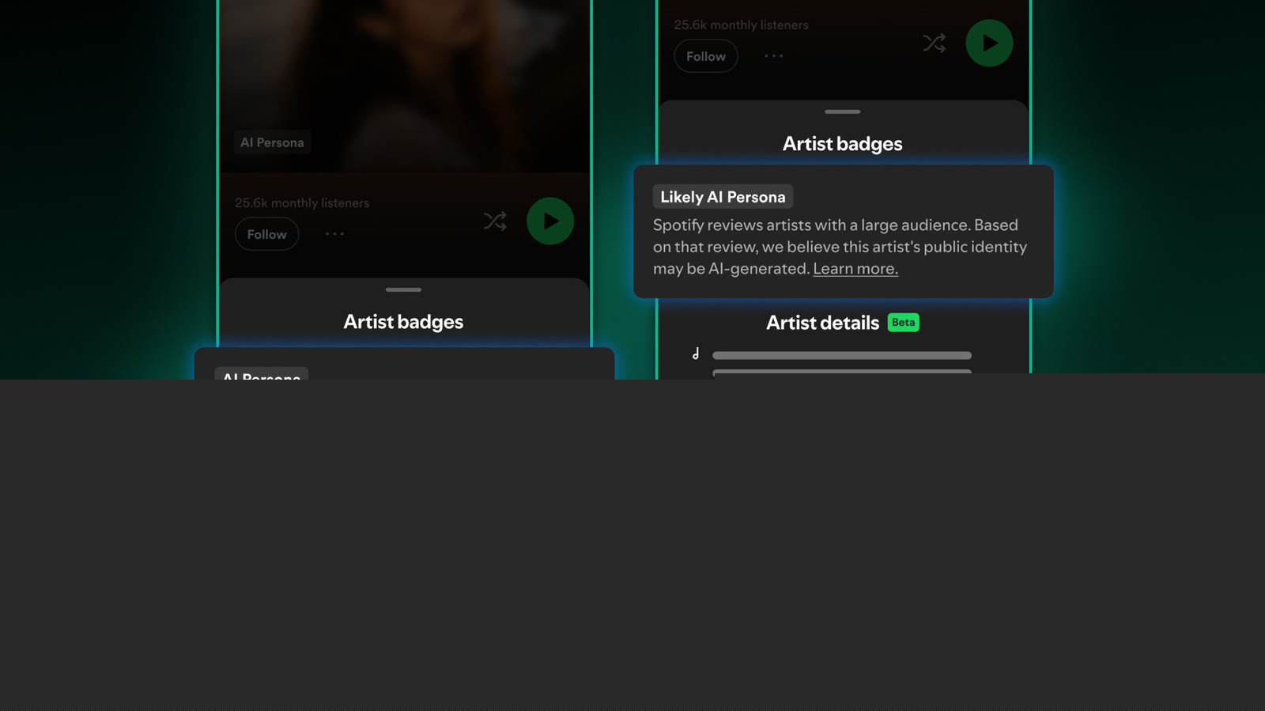Tap the AI Persona tag on artist image
This screenshot has width=1265, height=711.
(x=272, y=142)
